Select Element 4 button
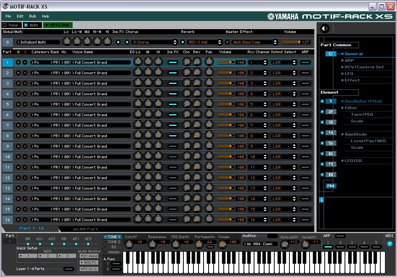 [x=331, y=133]
